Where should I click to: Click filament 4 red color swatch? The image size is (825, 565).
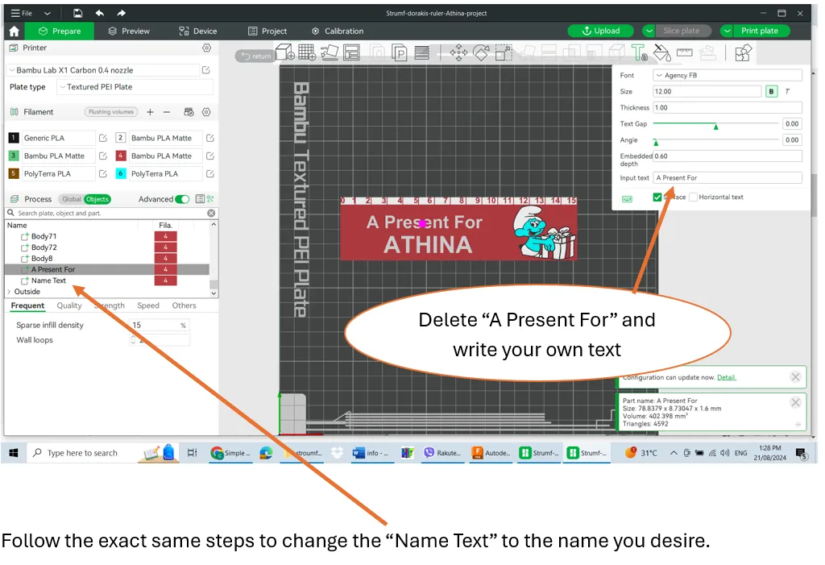121,156
